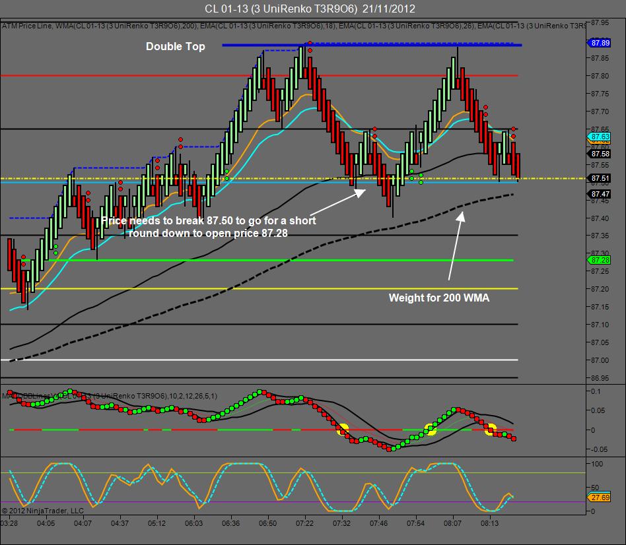Click the 07:32 time label

point(341,523)
